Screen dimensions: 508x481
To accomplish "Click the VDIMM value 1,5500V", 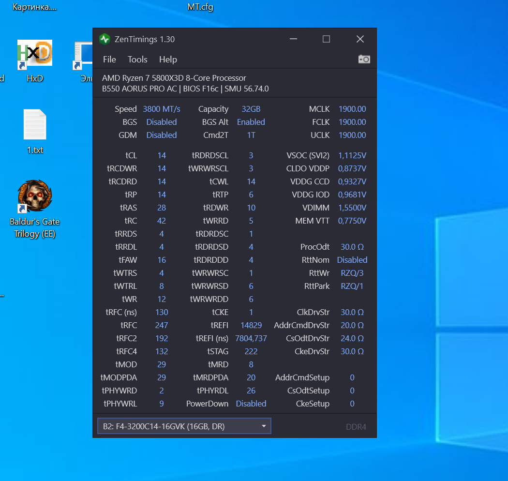I will click(x=352, y=208).
